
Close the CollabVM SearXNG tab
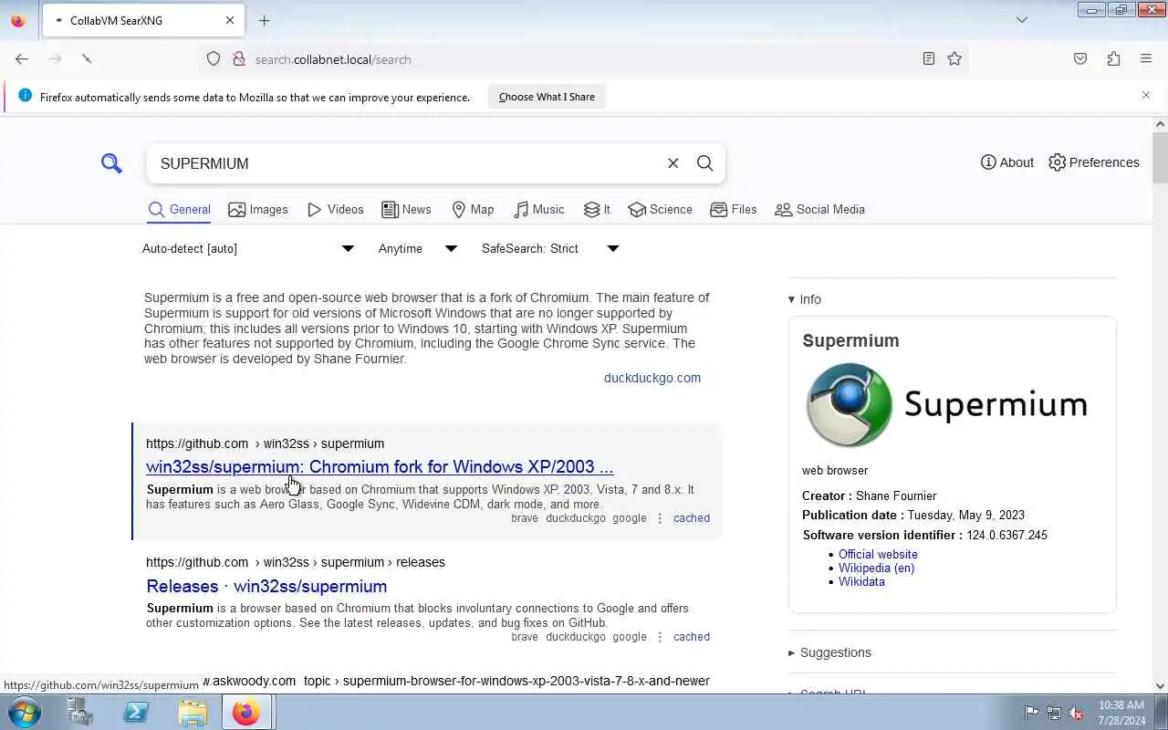230,20
